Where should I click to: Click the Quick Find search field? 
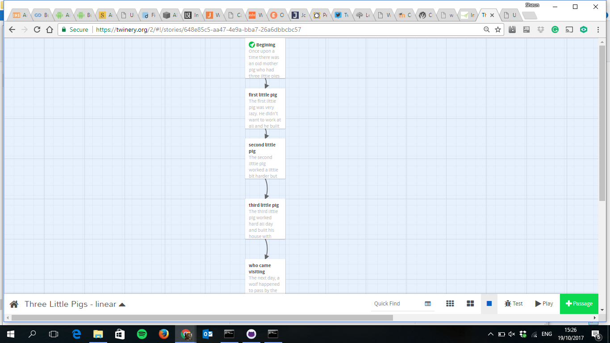395,304
